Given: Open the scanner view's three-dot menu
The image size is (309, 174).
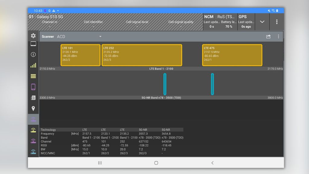Looking at the screenshot, I should pyautogui.click(x=278, y=36).
